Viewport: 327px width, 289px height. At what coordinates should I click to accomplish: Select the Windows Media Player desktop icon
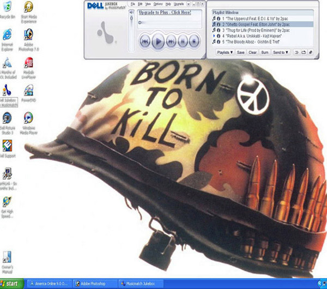point(28,123)
